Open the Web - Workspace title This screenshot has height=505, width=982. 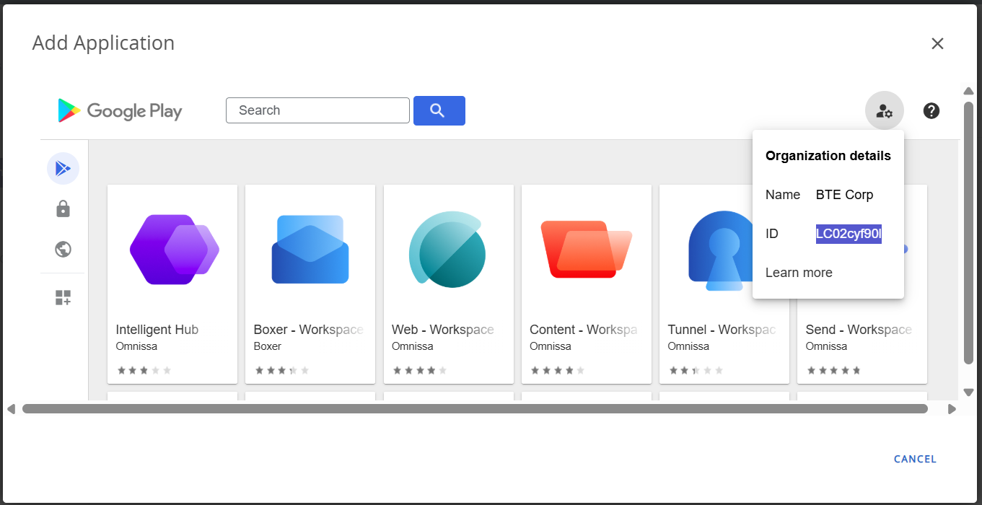(443, 330)
